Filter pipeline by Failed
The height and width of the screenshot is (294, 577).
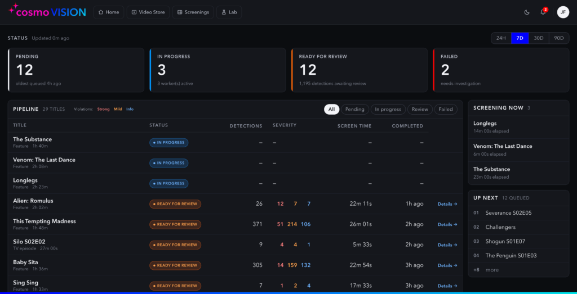(446, 110)
